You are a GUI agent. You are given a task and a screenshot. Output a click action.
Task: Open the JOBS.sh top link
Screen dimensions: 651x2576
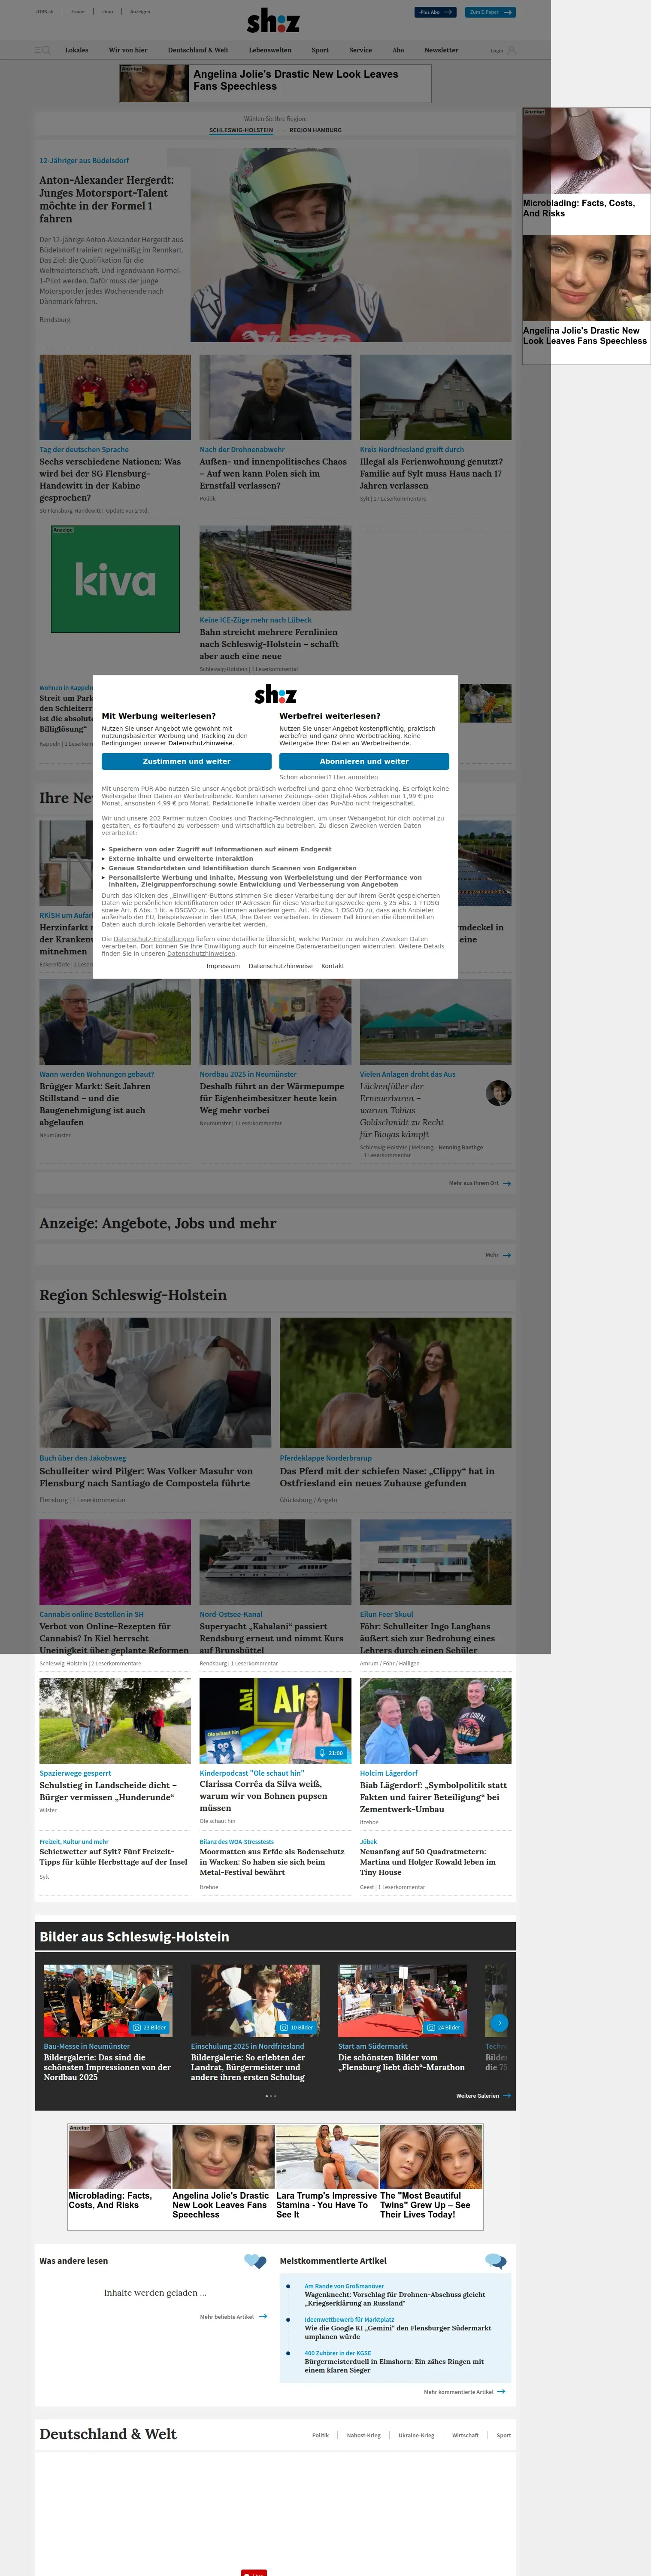point(44,12)
